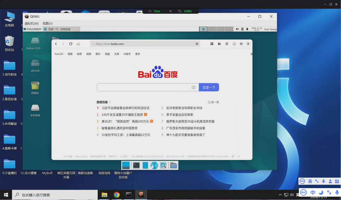The width and height of the screenshot is (341, 200).
Task: Toggle iFLY 中 Chinese input mode
Action: (x=313, y=193)
